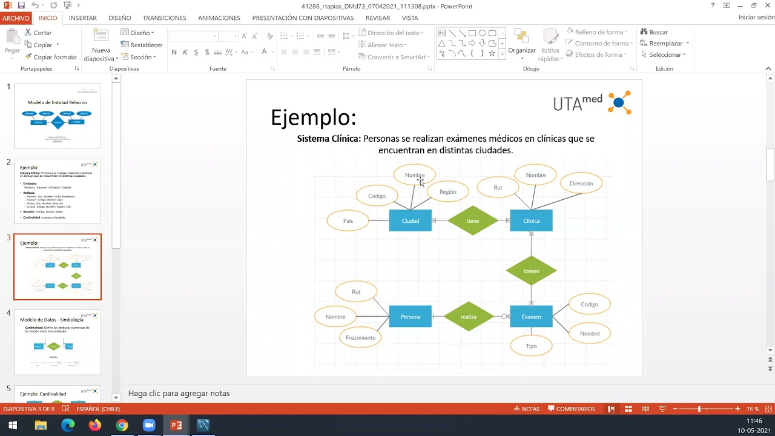Toggle underline (S) formatting
Screen dimensions: 775x436
click(196, 53)
